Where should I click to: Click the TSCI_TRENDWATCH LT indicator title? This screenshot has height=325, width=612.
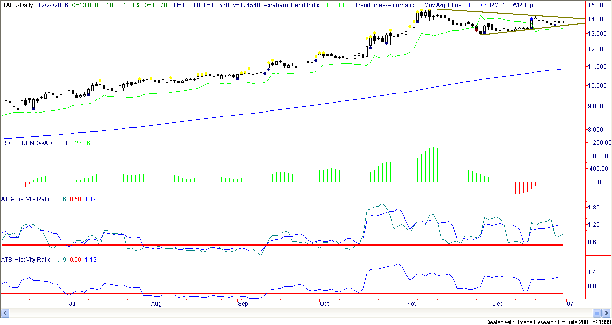click(35, 143)
